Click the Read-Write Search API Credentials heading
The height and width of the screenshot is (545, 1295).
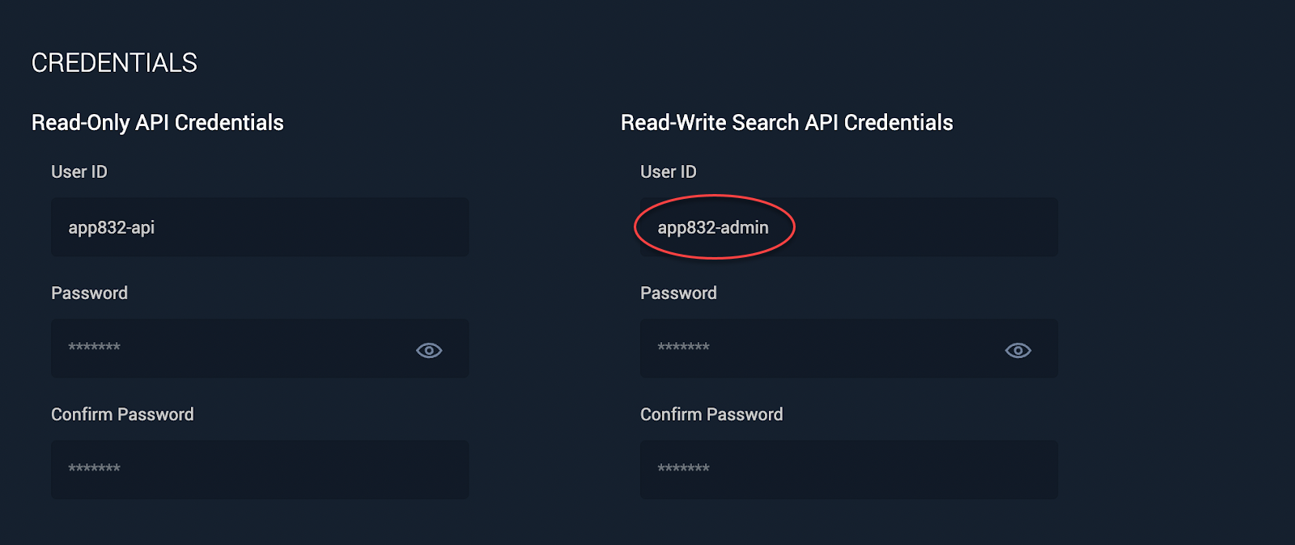click(787, 123)
